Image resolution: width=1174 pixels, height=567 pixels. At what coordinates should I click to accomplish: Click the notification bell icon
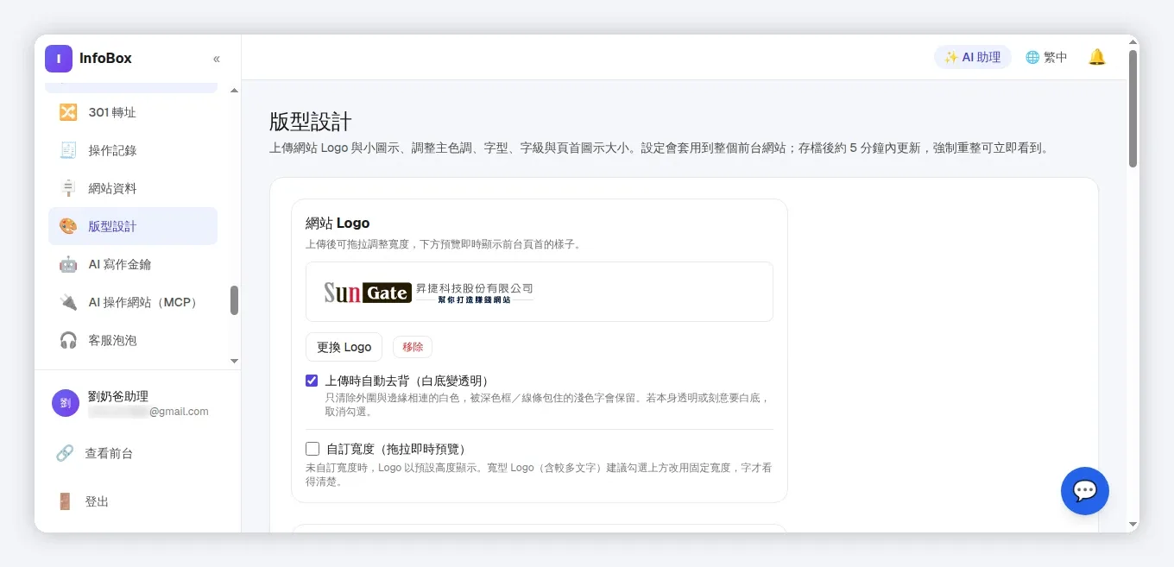pos(1097,57)
